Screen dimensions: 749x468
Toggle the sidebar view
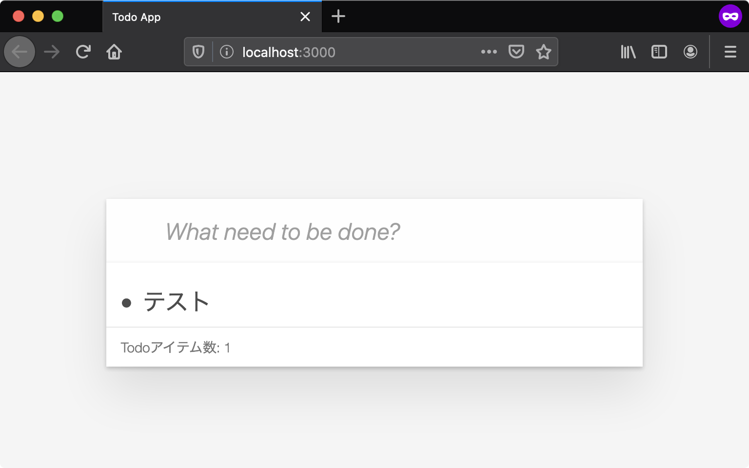pyautogui.click(x=659, y=52)
